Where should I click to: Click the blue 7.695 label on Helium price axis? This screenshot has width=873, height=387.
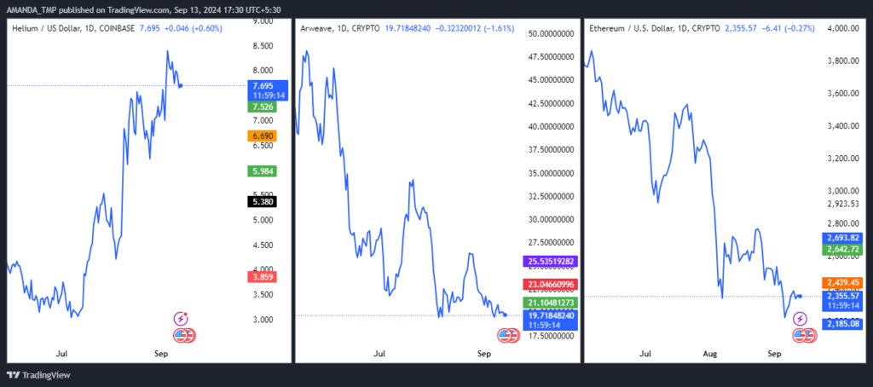click(x=263, y=86)
